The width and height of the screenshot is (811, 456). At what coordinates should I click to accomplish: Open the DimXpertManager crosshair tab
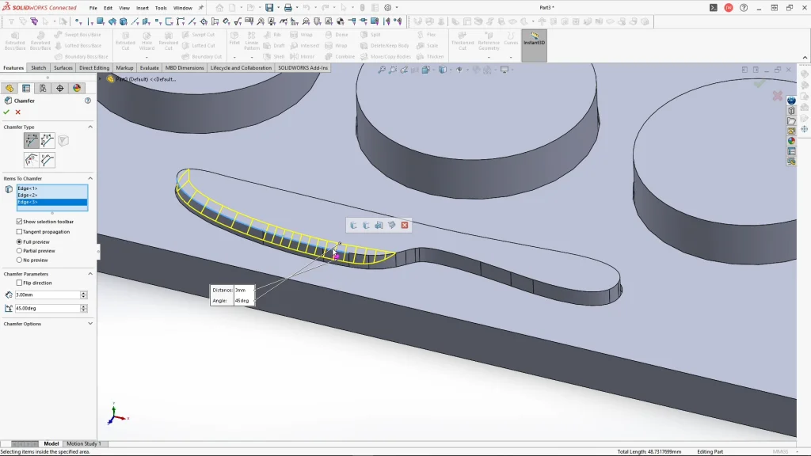pos(59,88)
